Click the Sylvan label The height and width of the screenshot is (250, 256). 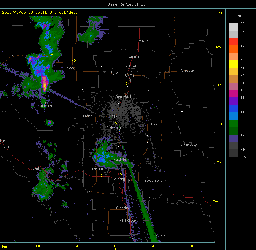click(116, 73)
